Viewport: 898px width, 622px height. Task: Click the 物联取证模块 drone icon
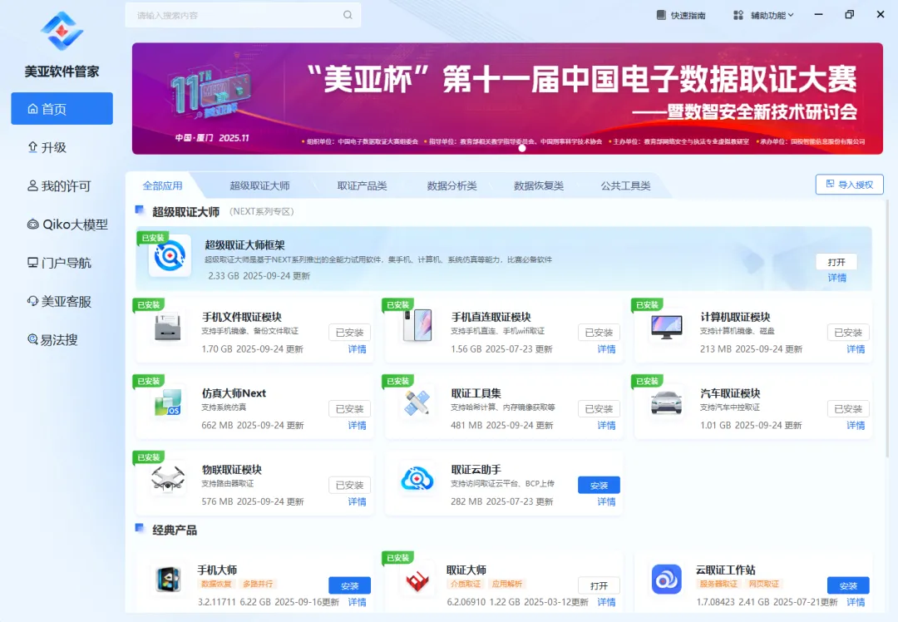pos(169,480)
